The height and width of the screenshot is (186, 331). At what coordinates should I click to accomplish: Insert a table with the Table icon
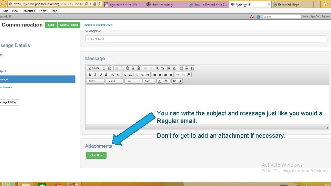coord(181,68)
